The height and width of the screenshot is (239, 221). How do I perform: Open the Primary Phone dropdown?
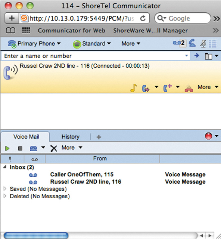34,44
